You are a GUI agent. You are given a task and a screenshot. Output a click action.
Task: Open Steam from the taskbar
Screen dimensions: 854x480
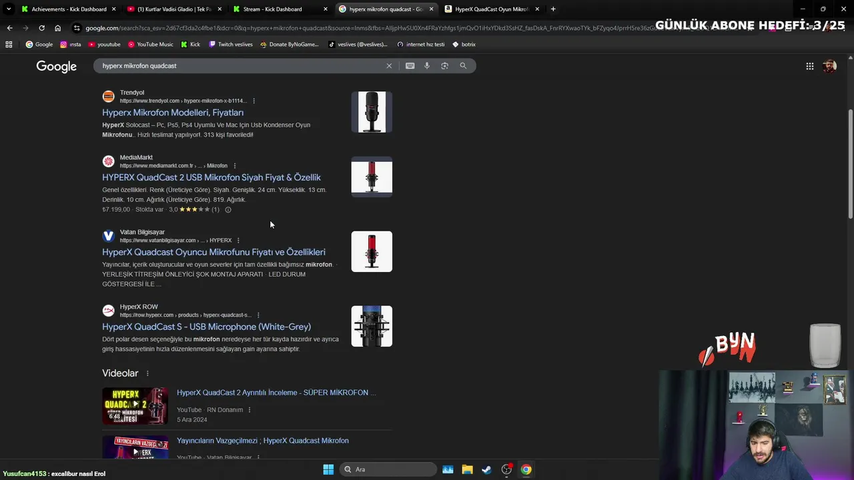coord(486,469)
